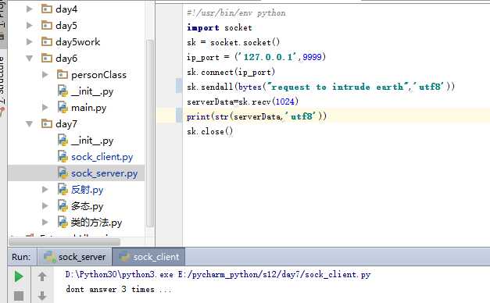Click the sock_client.py file icon
490x303 pixels.
pyautogui.click(x=63, y=157)
